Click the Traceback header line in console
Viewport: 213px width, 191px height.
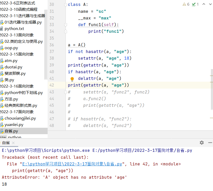pos(45,157)
